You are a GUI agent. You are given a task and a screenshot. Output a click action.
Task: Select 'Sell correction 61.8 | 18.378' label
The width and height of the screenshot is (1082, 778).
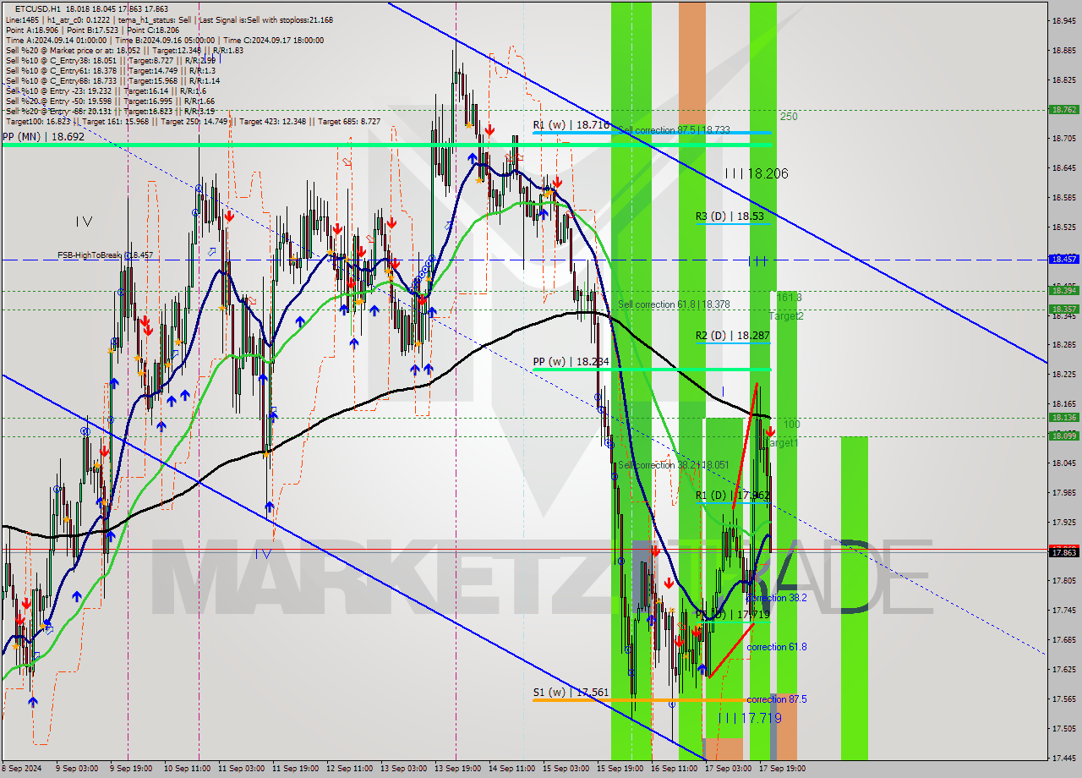674,304
